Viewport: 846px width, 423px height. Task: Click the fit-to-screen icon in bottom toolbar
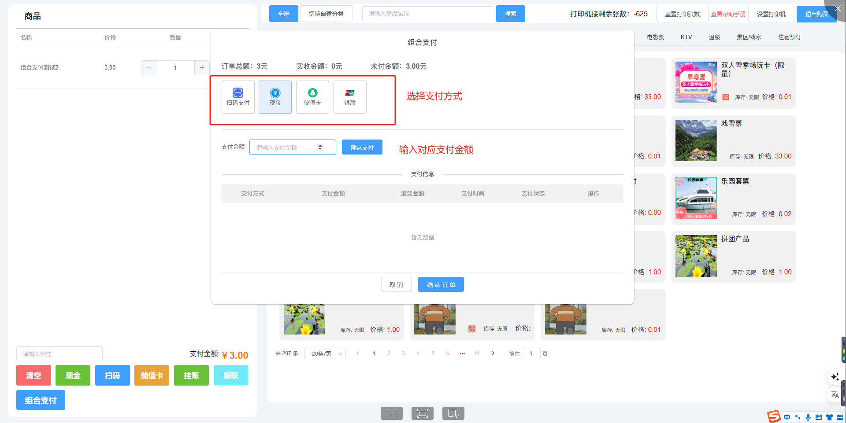(x=422, y=413)
